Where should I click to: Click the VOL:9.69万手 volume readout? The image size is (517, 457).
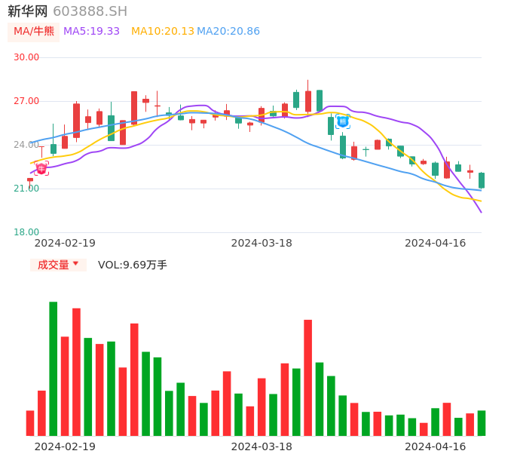click(x=133, y=265)
